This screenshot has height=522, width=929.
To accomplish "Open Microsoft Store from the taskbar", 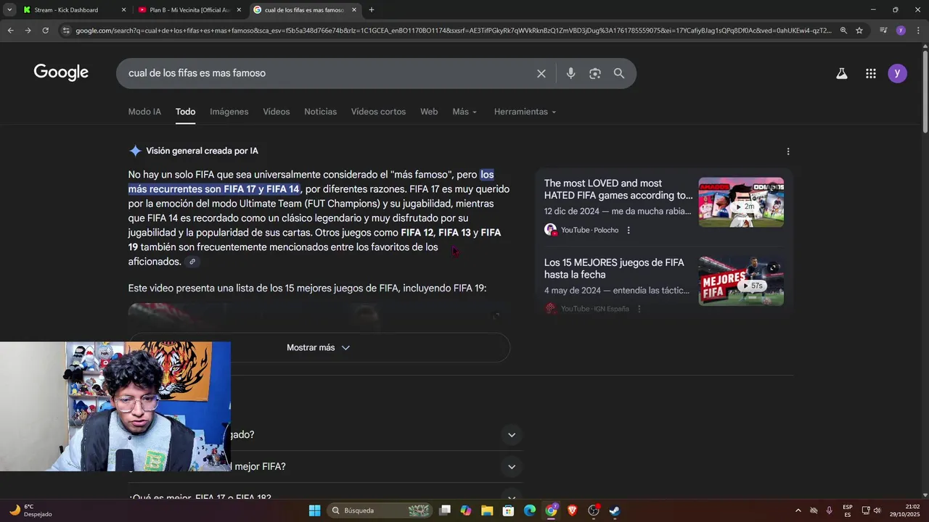I will point(508,510).
